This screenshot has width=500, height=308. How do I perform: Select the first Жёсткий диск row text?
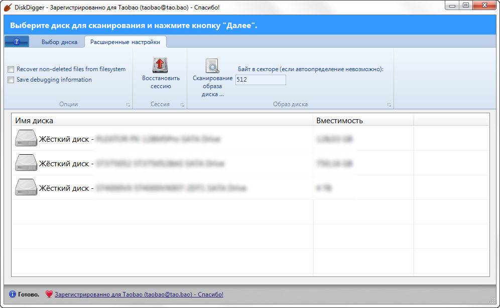point(66,139)
